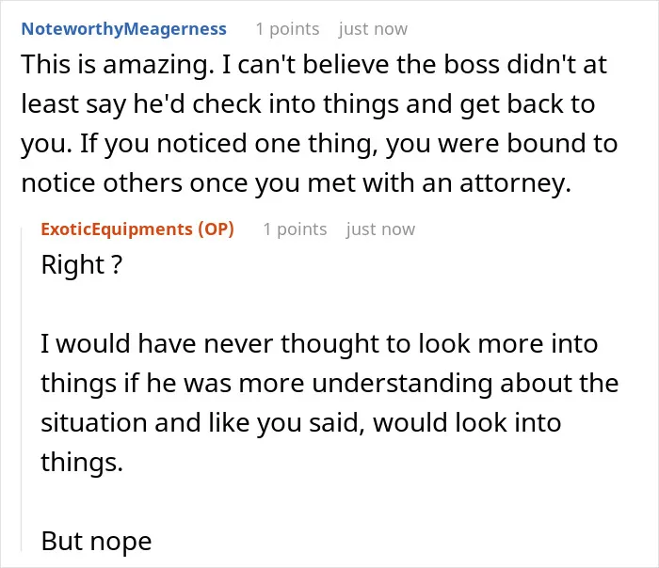Click the 'But nope' line
Screen dimensions: 659x568
(x=96, y=541)
